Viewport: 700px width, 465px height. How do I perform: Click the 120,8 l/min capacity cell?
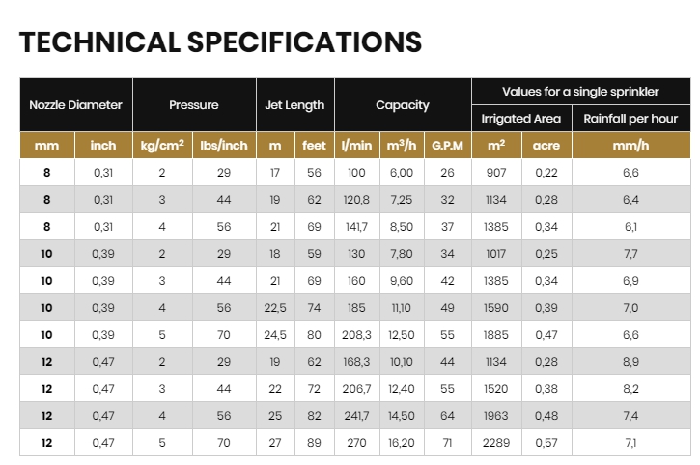(356, 200)
